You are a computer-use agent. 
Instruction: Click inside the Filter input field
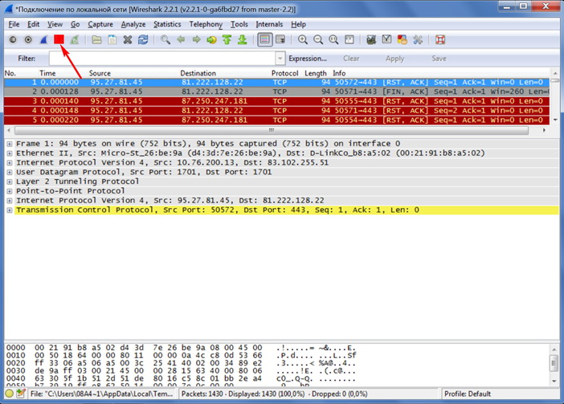pyautogui.click(x=161, y=59)
